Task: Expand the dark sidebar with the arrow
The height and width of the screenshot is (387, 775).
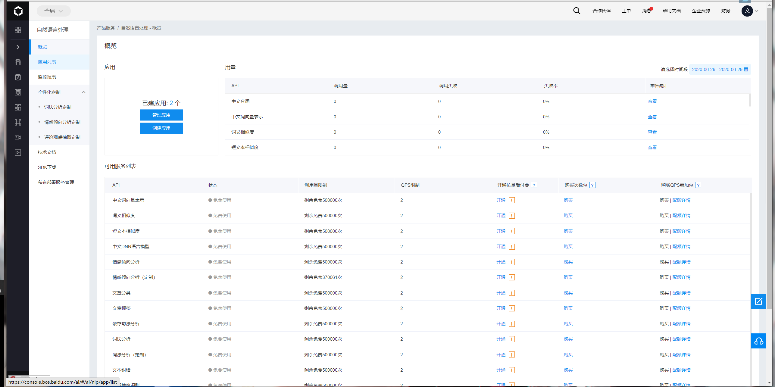Action: point(18,47)
